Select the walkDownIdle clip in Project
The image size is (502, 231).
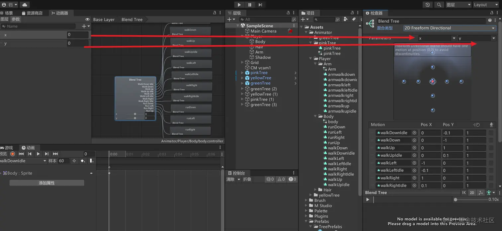[341, 153]
